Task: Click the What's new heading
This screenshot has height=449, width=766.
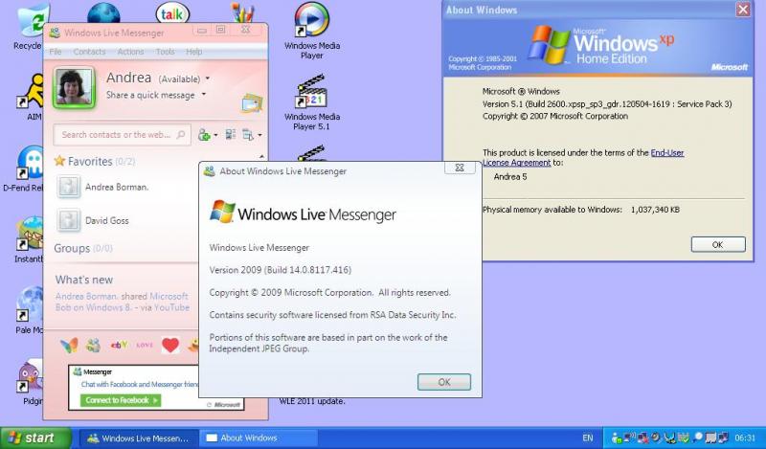Action: 84,280
